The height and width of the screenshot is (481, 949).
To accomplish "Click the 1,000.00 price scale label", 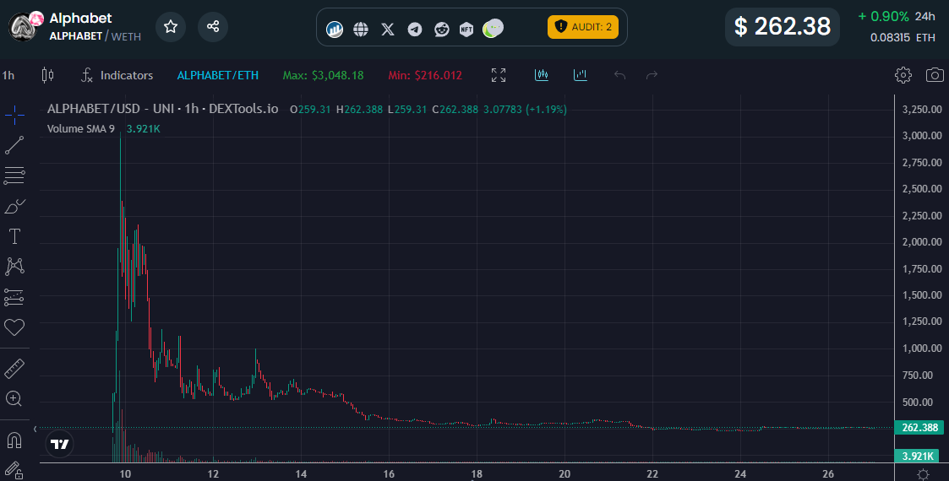I will (x=922, y=349).
